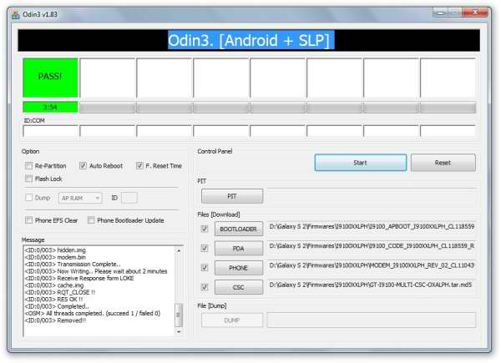Screen dimensions: 501x363
Task: Click the Reset button
Action: coord(443,163)
